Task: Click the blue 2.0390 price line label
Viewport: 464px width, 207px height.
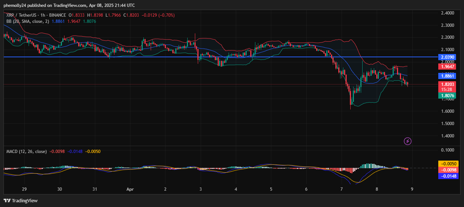Action: [448, 57]
